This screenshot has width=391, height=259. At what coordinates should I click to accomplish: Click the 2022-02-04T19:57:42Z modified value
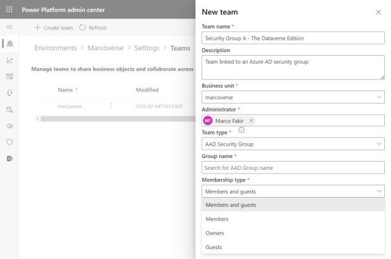(159, 107)
